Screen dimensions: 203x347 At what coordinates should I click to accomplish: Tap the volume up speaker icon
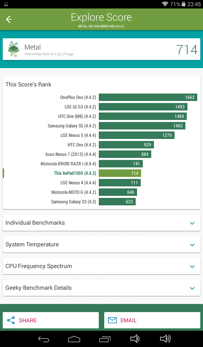[165, 339]
